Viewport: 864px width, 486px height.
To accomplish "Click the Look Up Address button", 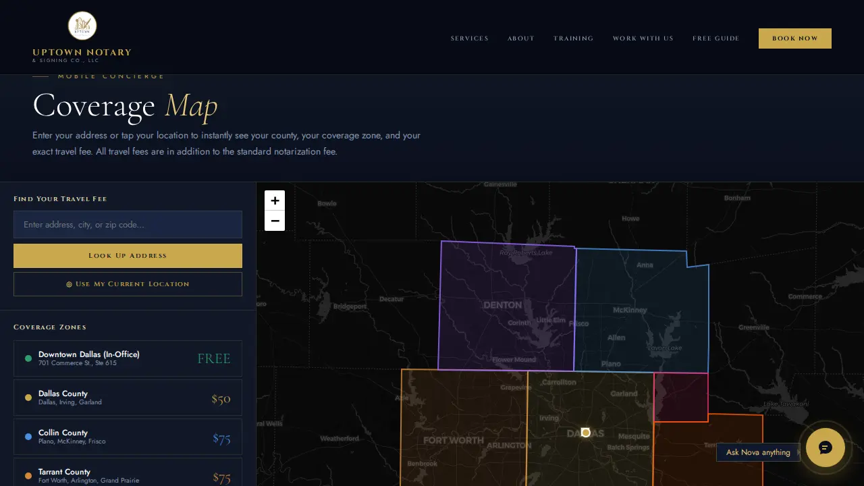I will pos(128,256).
